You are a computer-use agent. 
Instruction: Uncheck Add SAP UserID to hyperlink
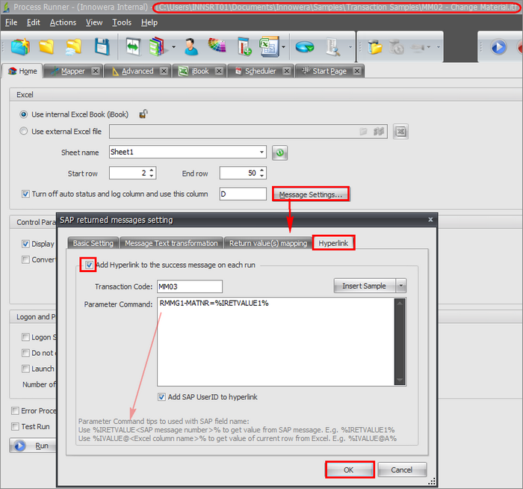click(162, 397)
